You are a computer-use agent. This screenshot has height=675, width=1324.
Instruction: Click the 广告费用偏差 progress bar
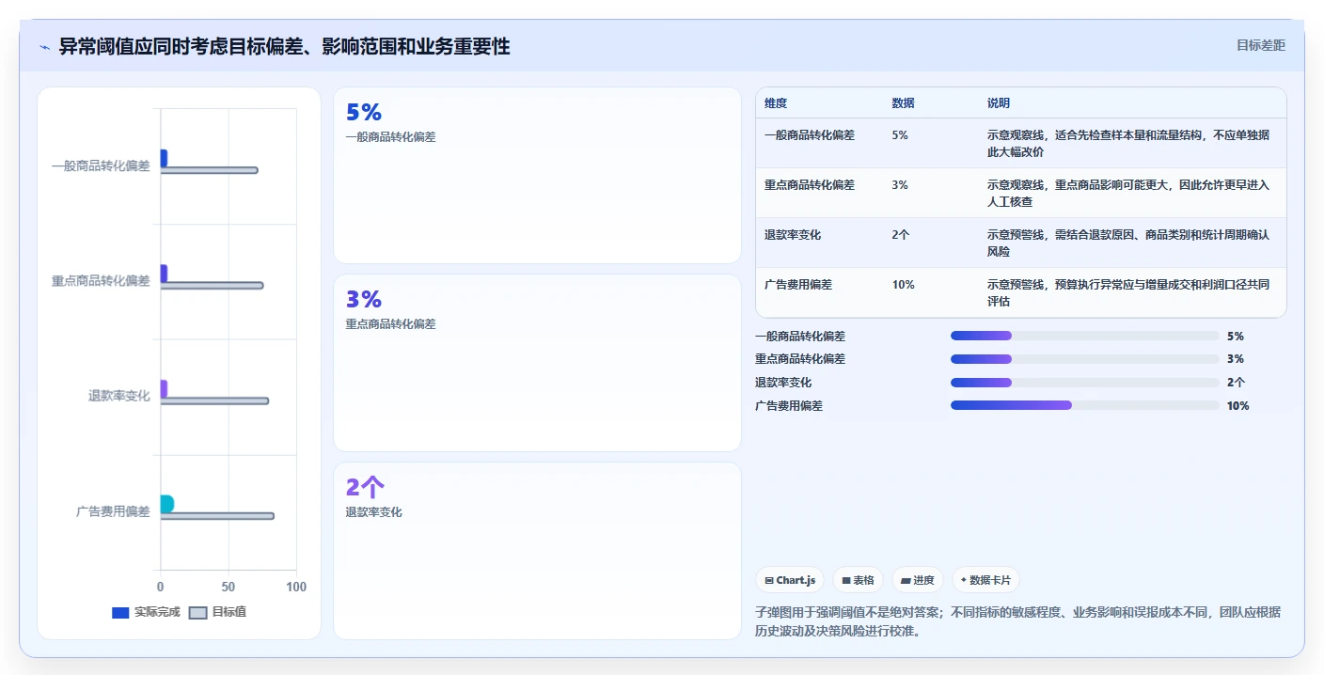1084,406
